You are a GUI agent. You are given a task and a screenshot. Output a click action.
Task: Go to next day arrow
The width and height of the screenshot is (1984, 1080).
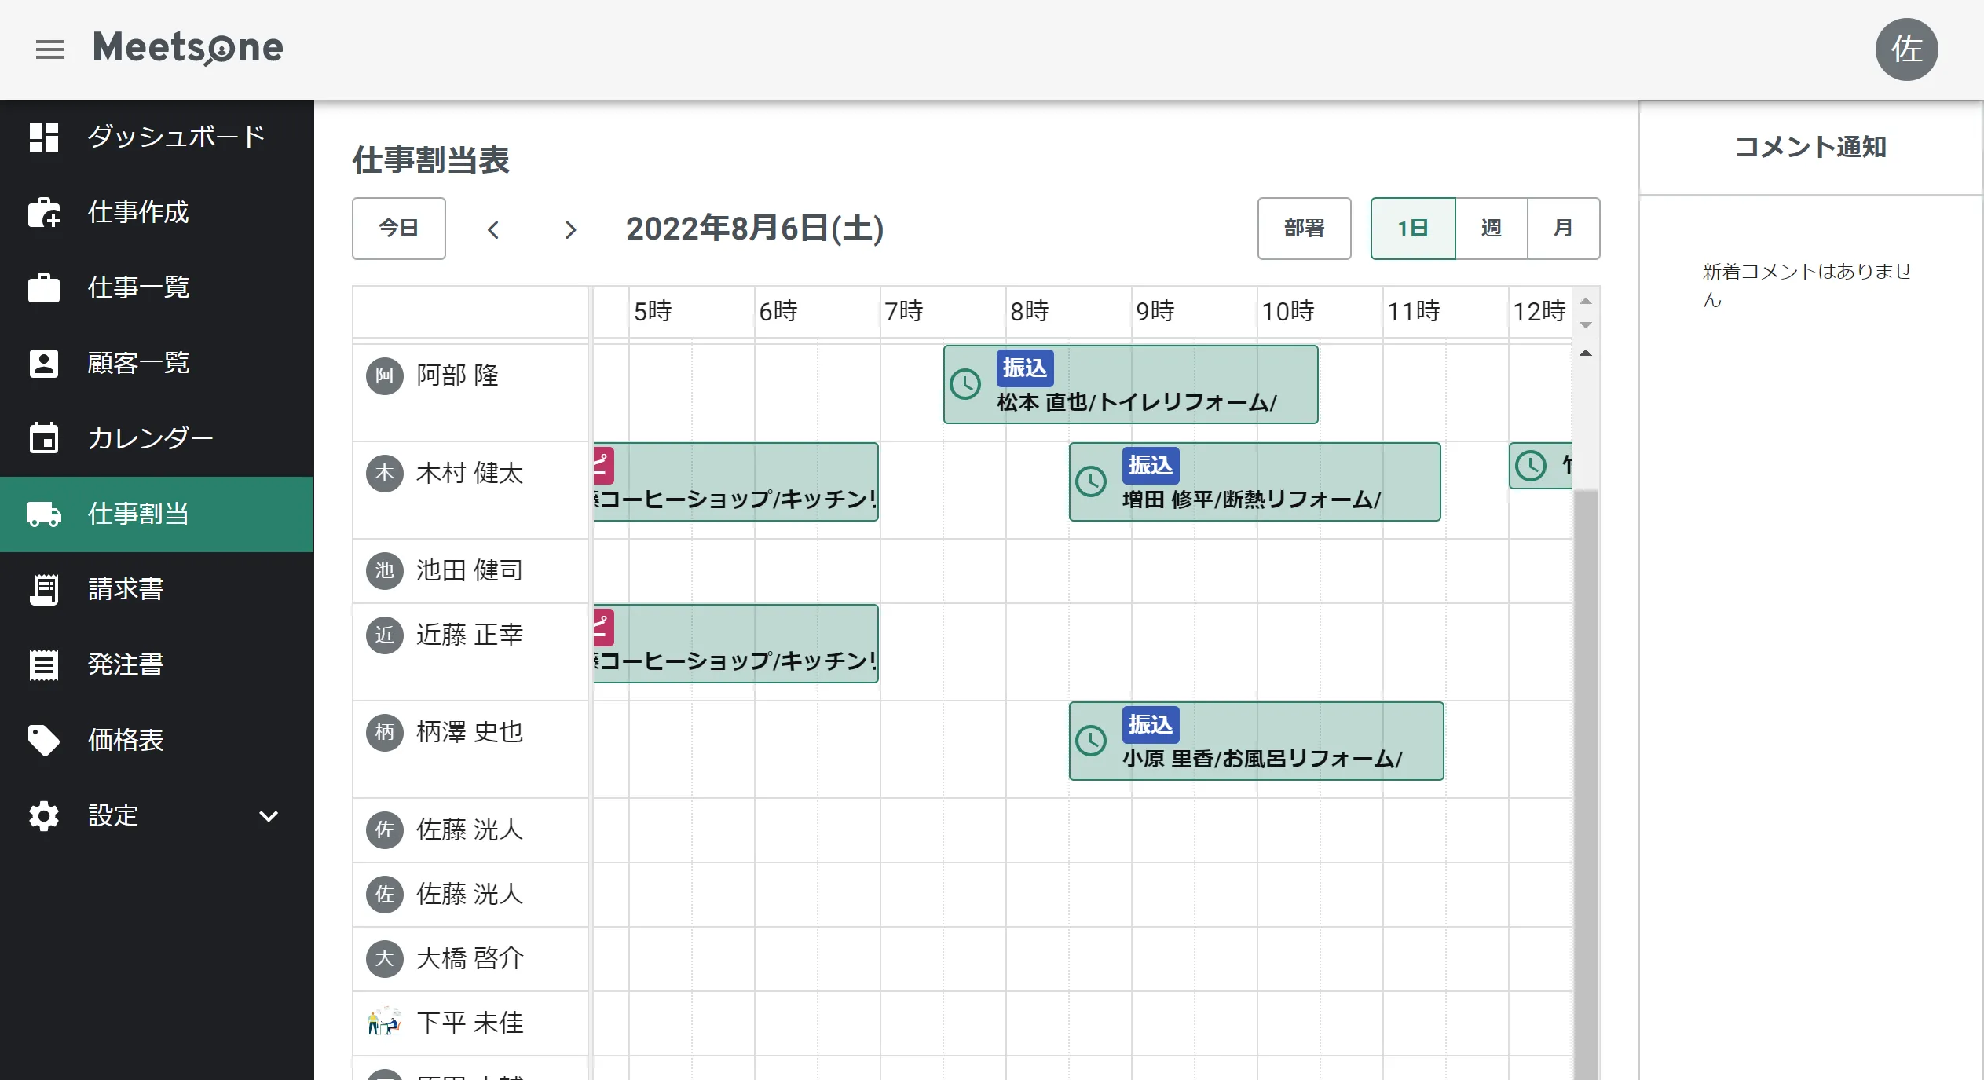(x=570, y=229)
